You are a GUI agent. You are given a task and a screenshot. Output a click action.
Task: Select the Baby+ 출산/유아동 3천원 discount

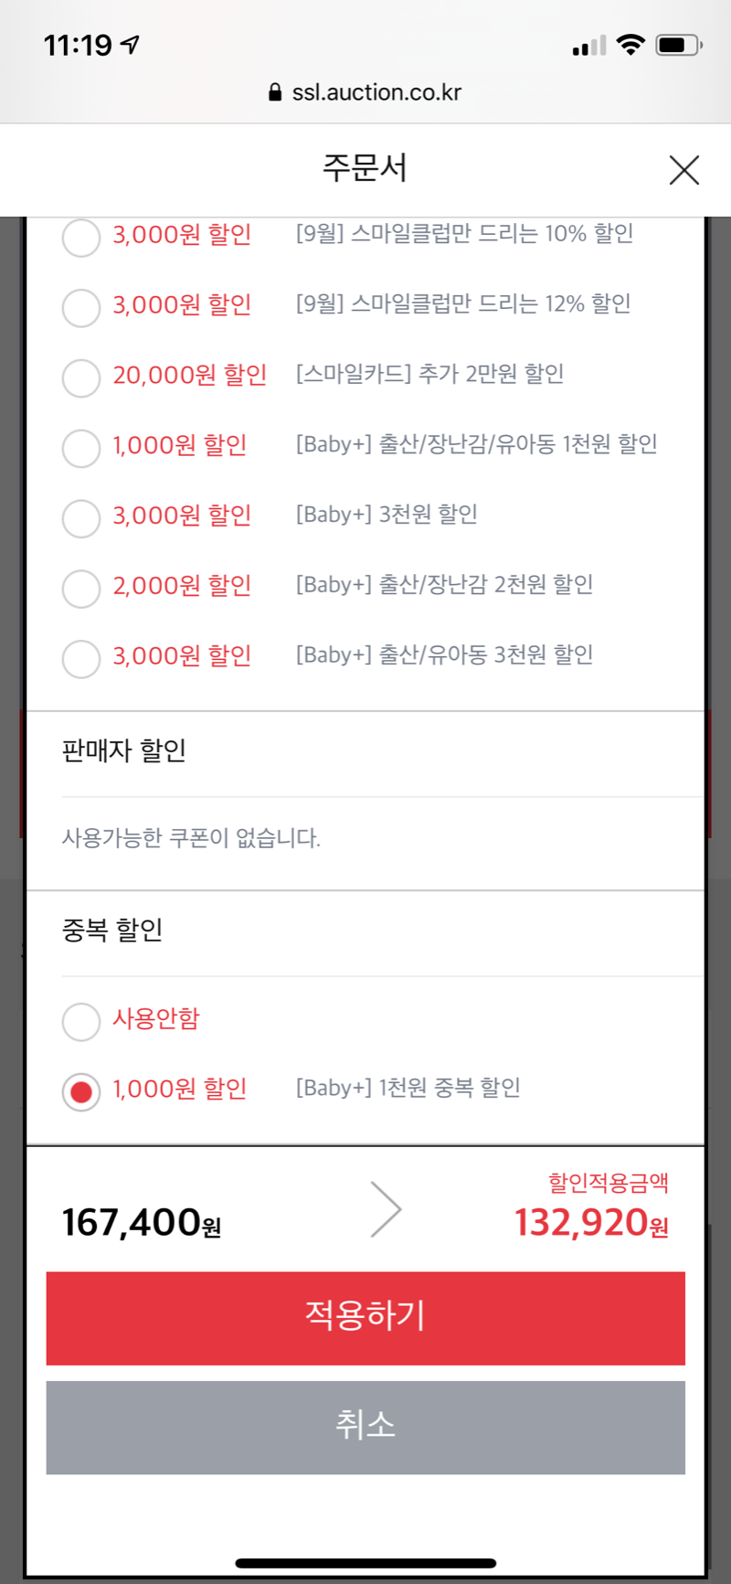click(81, 659)
